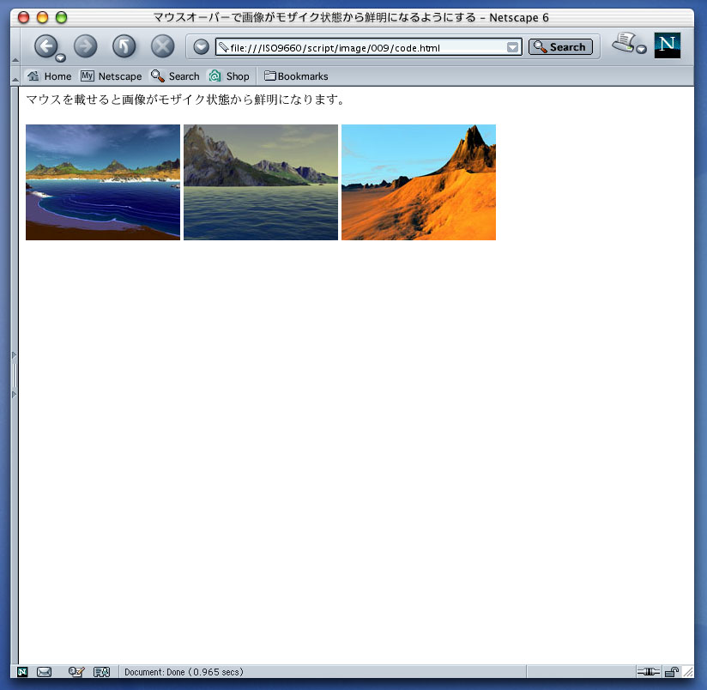Click the green zoom window button
The width and height of the screenshot is (707, 690).
(x=61, y=17)
